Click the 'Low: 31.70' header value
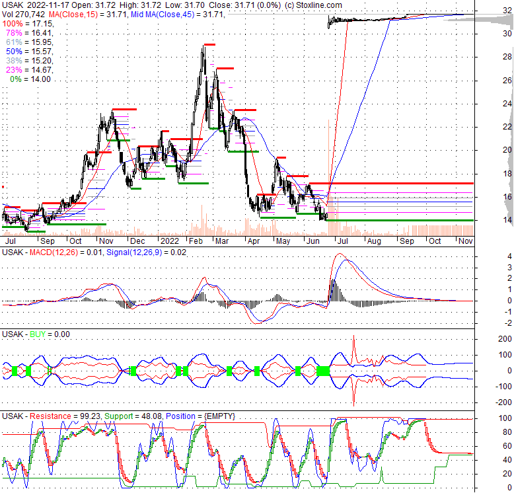This screenshot has width=514, height=493. click(185, 5)
